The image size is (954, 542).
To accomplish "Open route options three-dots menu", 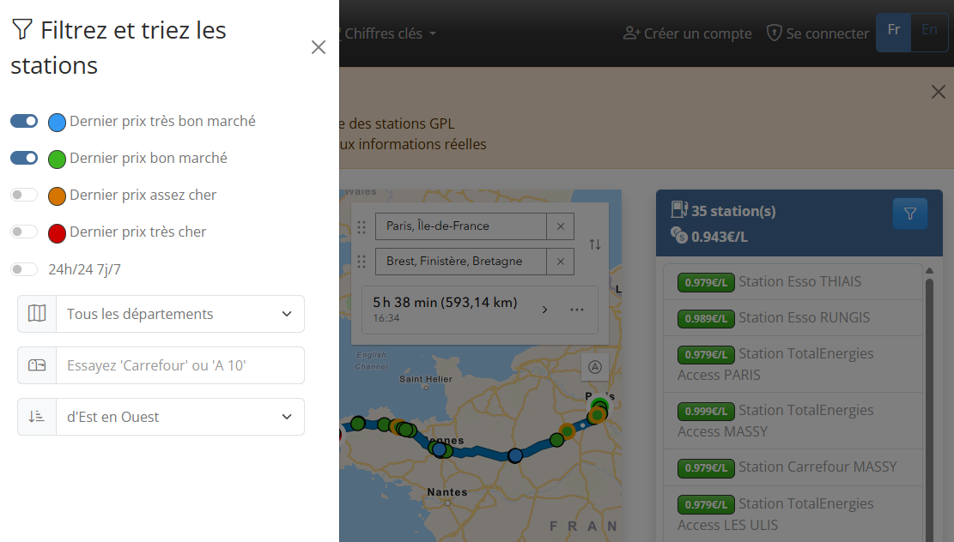I will click(x=577, y=310).
